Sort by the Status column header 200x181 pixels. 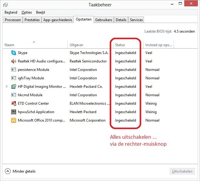pos(128,45)
